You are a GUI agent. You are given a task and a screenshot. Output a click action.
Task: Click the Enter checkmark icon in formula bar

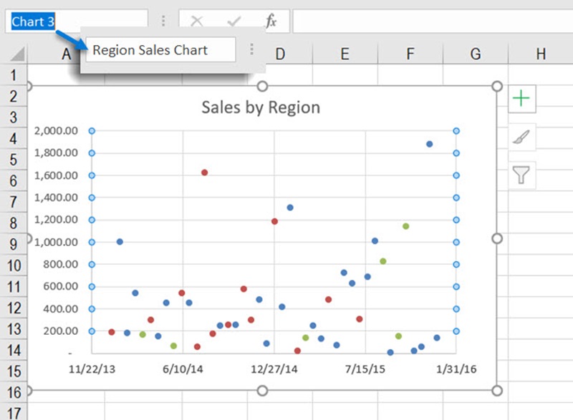click(233, 21)
